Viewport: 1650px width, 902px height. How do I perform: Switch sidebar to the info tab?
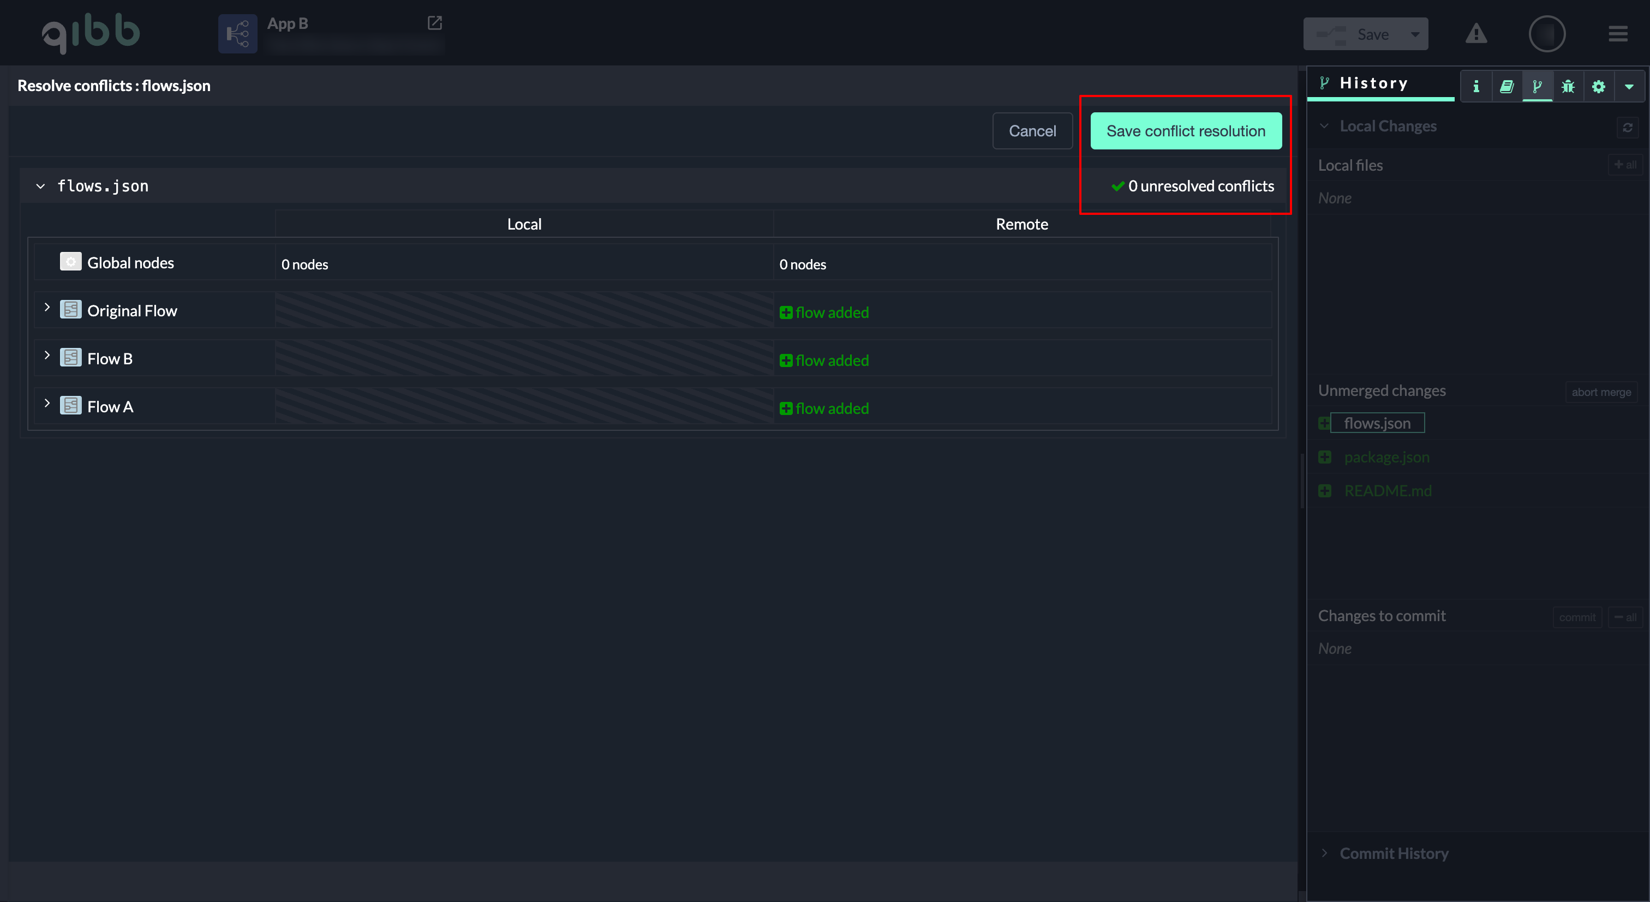point(1476,86)
